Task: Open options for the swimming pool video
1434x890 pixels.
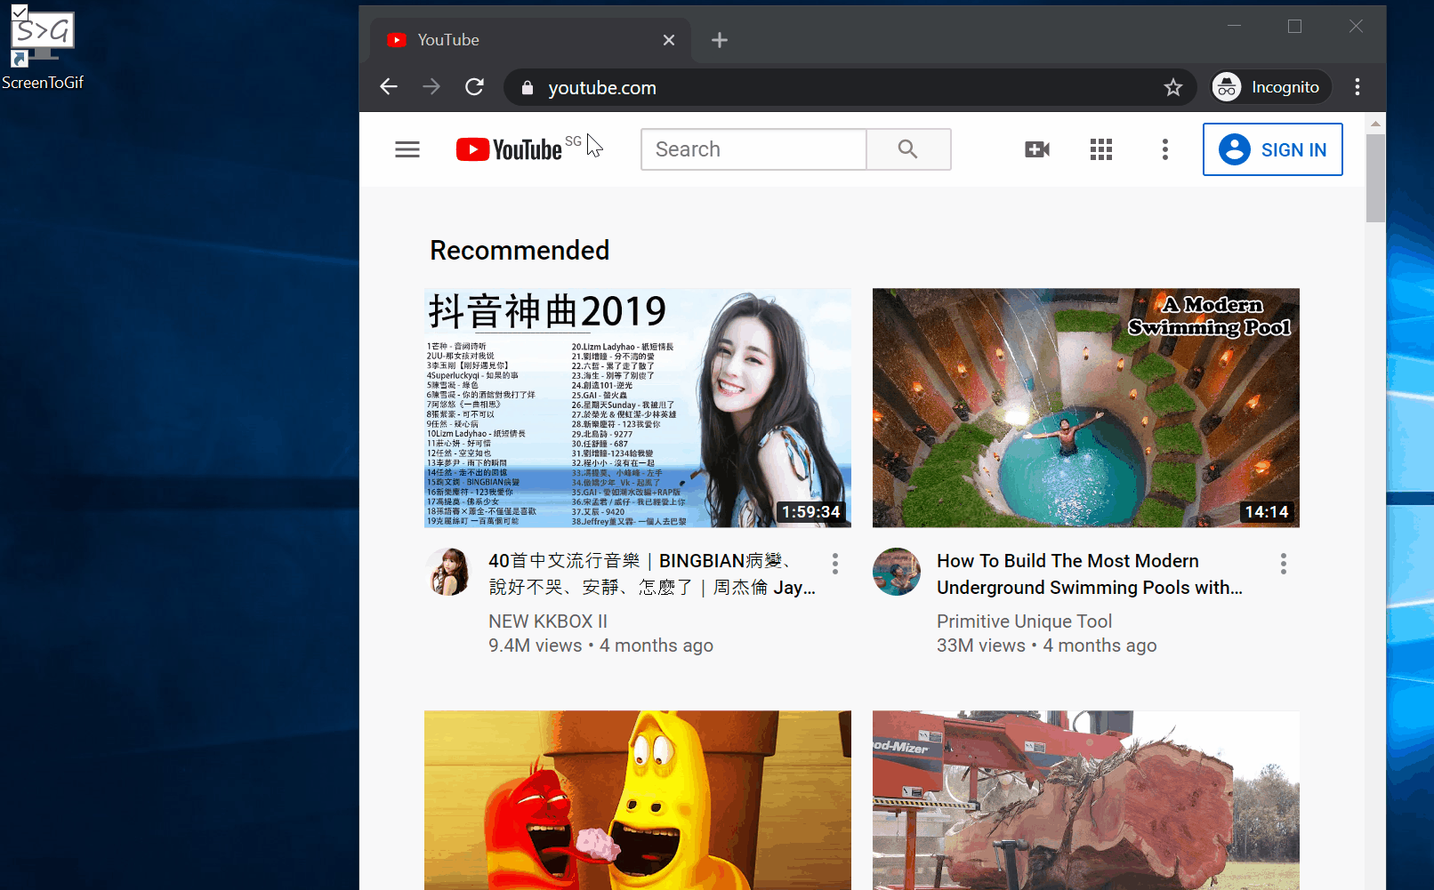Action: click(x=1283, y=564)
